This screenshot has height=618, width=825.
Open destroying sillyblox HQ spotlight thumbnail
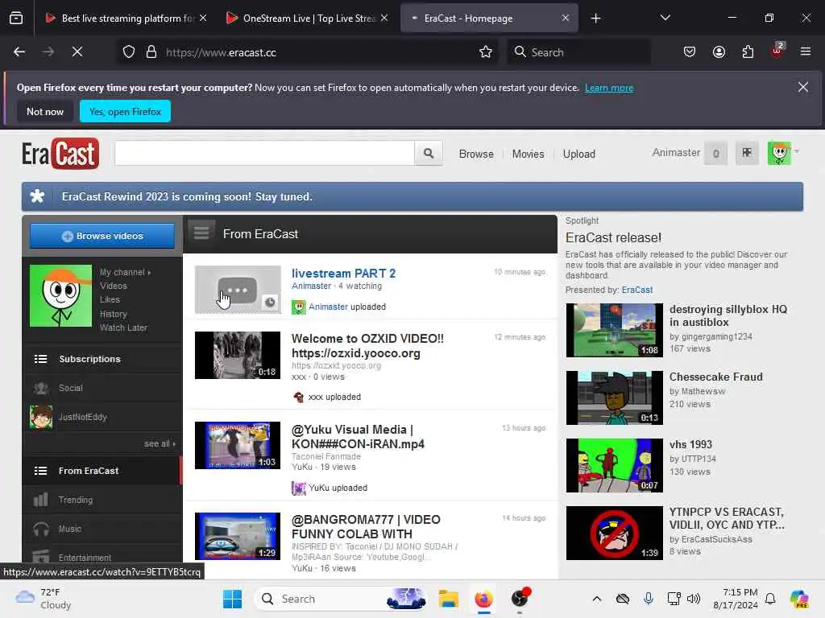[x=614, y=331]
